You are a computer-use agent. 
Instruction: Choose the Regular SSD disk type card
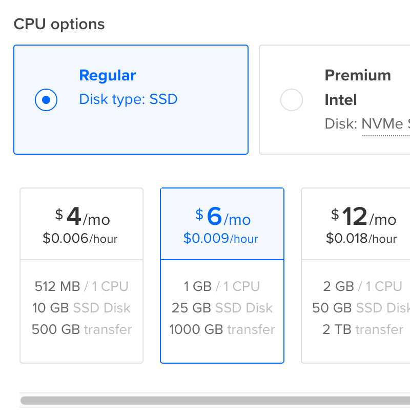(x=131, y=100)
